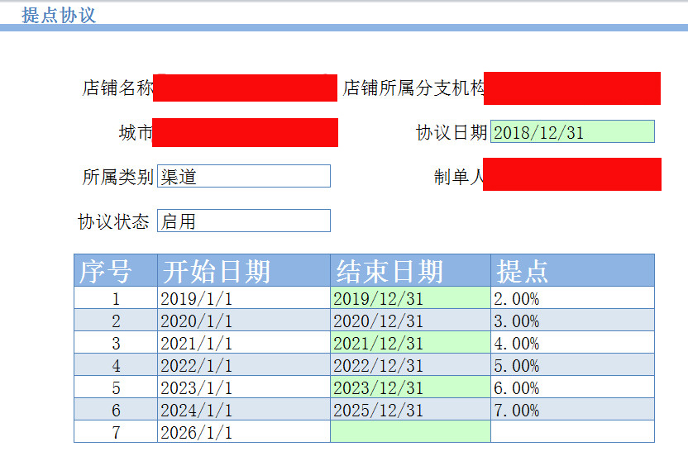Screen dimensions: 688x475
Task: Select end date cell 2019/12/31
Action: click(410, 298)
